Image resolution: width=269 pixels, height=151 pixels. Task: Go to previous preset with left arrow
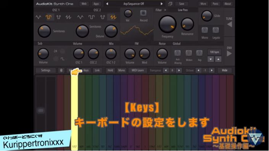point(107,4)
